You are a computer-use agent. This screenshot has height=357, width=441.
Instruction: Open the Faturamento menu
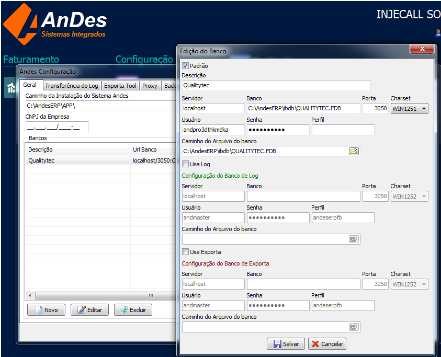point(31,59)
